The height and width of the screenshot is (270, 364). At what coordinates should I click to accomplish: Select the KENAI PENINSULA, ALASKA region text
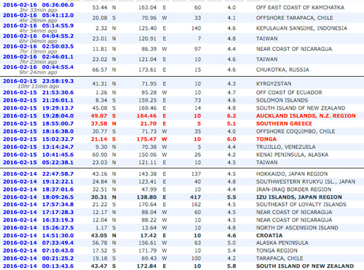(x=292, y=155)
